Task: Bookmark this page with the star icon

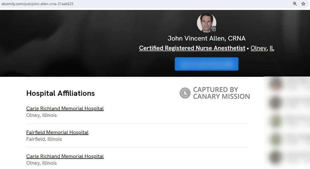Action: coord(303,4)
